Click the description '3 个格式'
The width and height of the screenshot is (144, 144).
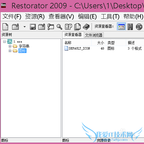pos(134,48)
